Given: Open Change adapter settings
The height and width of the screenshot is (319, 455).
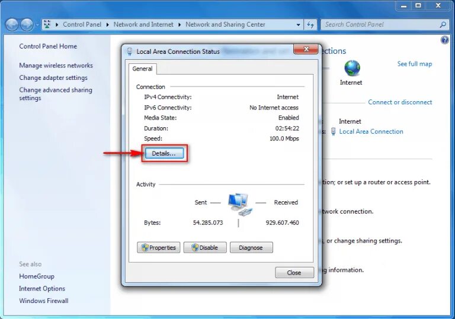Looking at the screenshot, I should click(53, 78).
